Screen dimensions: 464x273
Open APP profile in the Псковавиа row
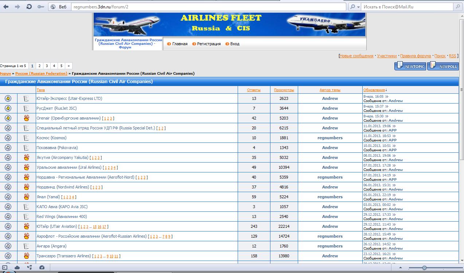393,150
